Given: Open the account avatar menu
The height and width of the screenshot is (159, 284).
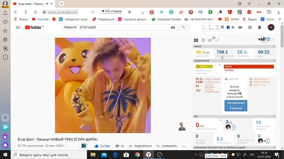Looking at the screenshot, I should pos(271,27).
